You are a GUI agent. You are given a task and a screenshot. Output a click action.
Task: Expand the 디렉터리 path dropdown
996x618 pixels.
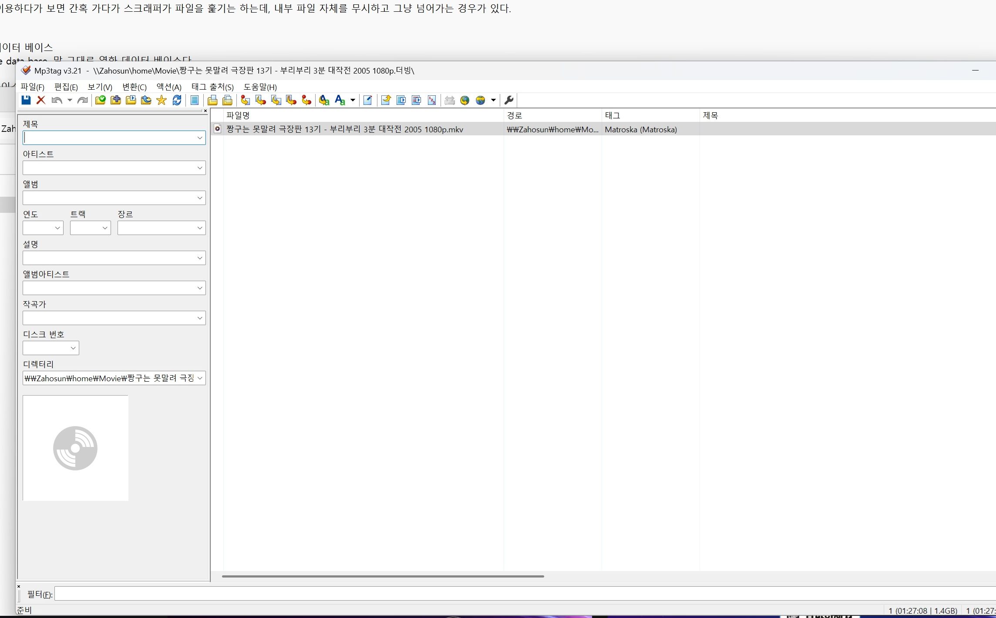(200, 378)
